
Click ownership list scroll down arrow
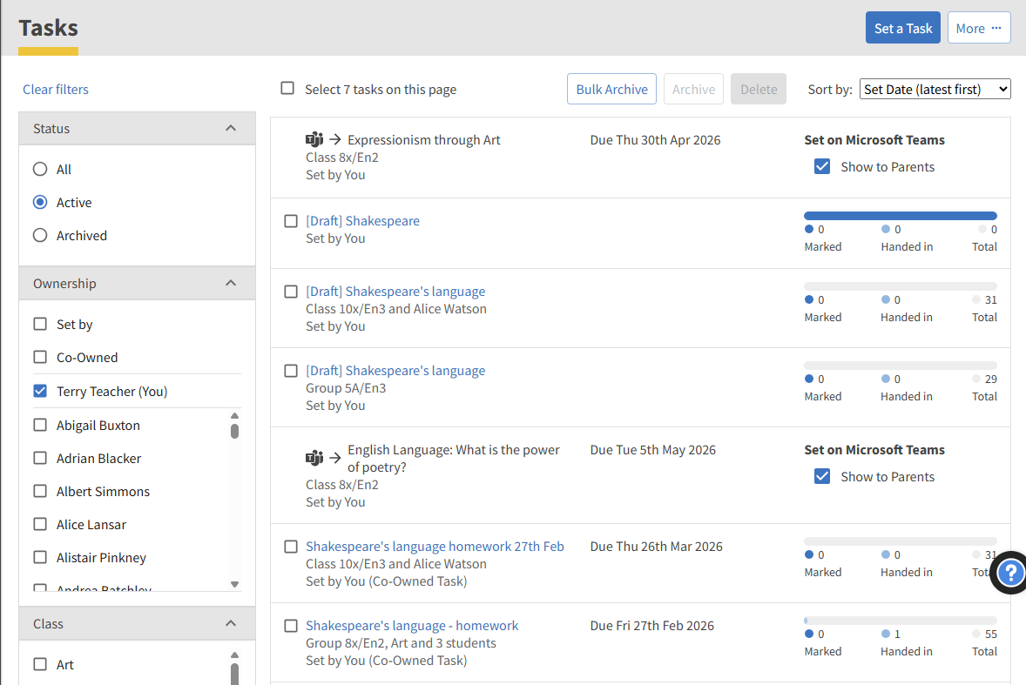(235, 584)
